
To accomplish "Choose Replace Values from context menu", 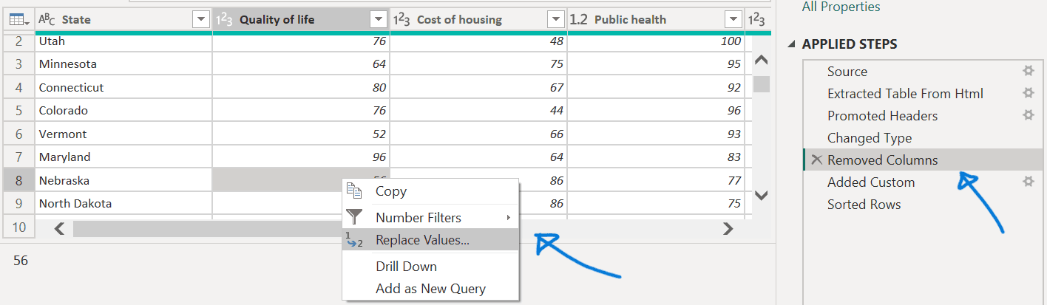I will click(x=421, y=240).
